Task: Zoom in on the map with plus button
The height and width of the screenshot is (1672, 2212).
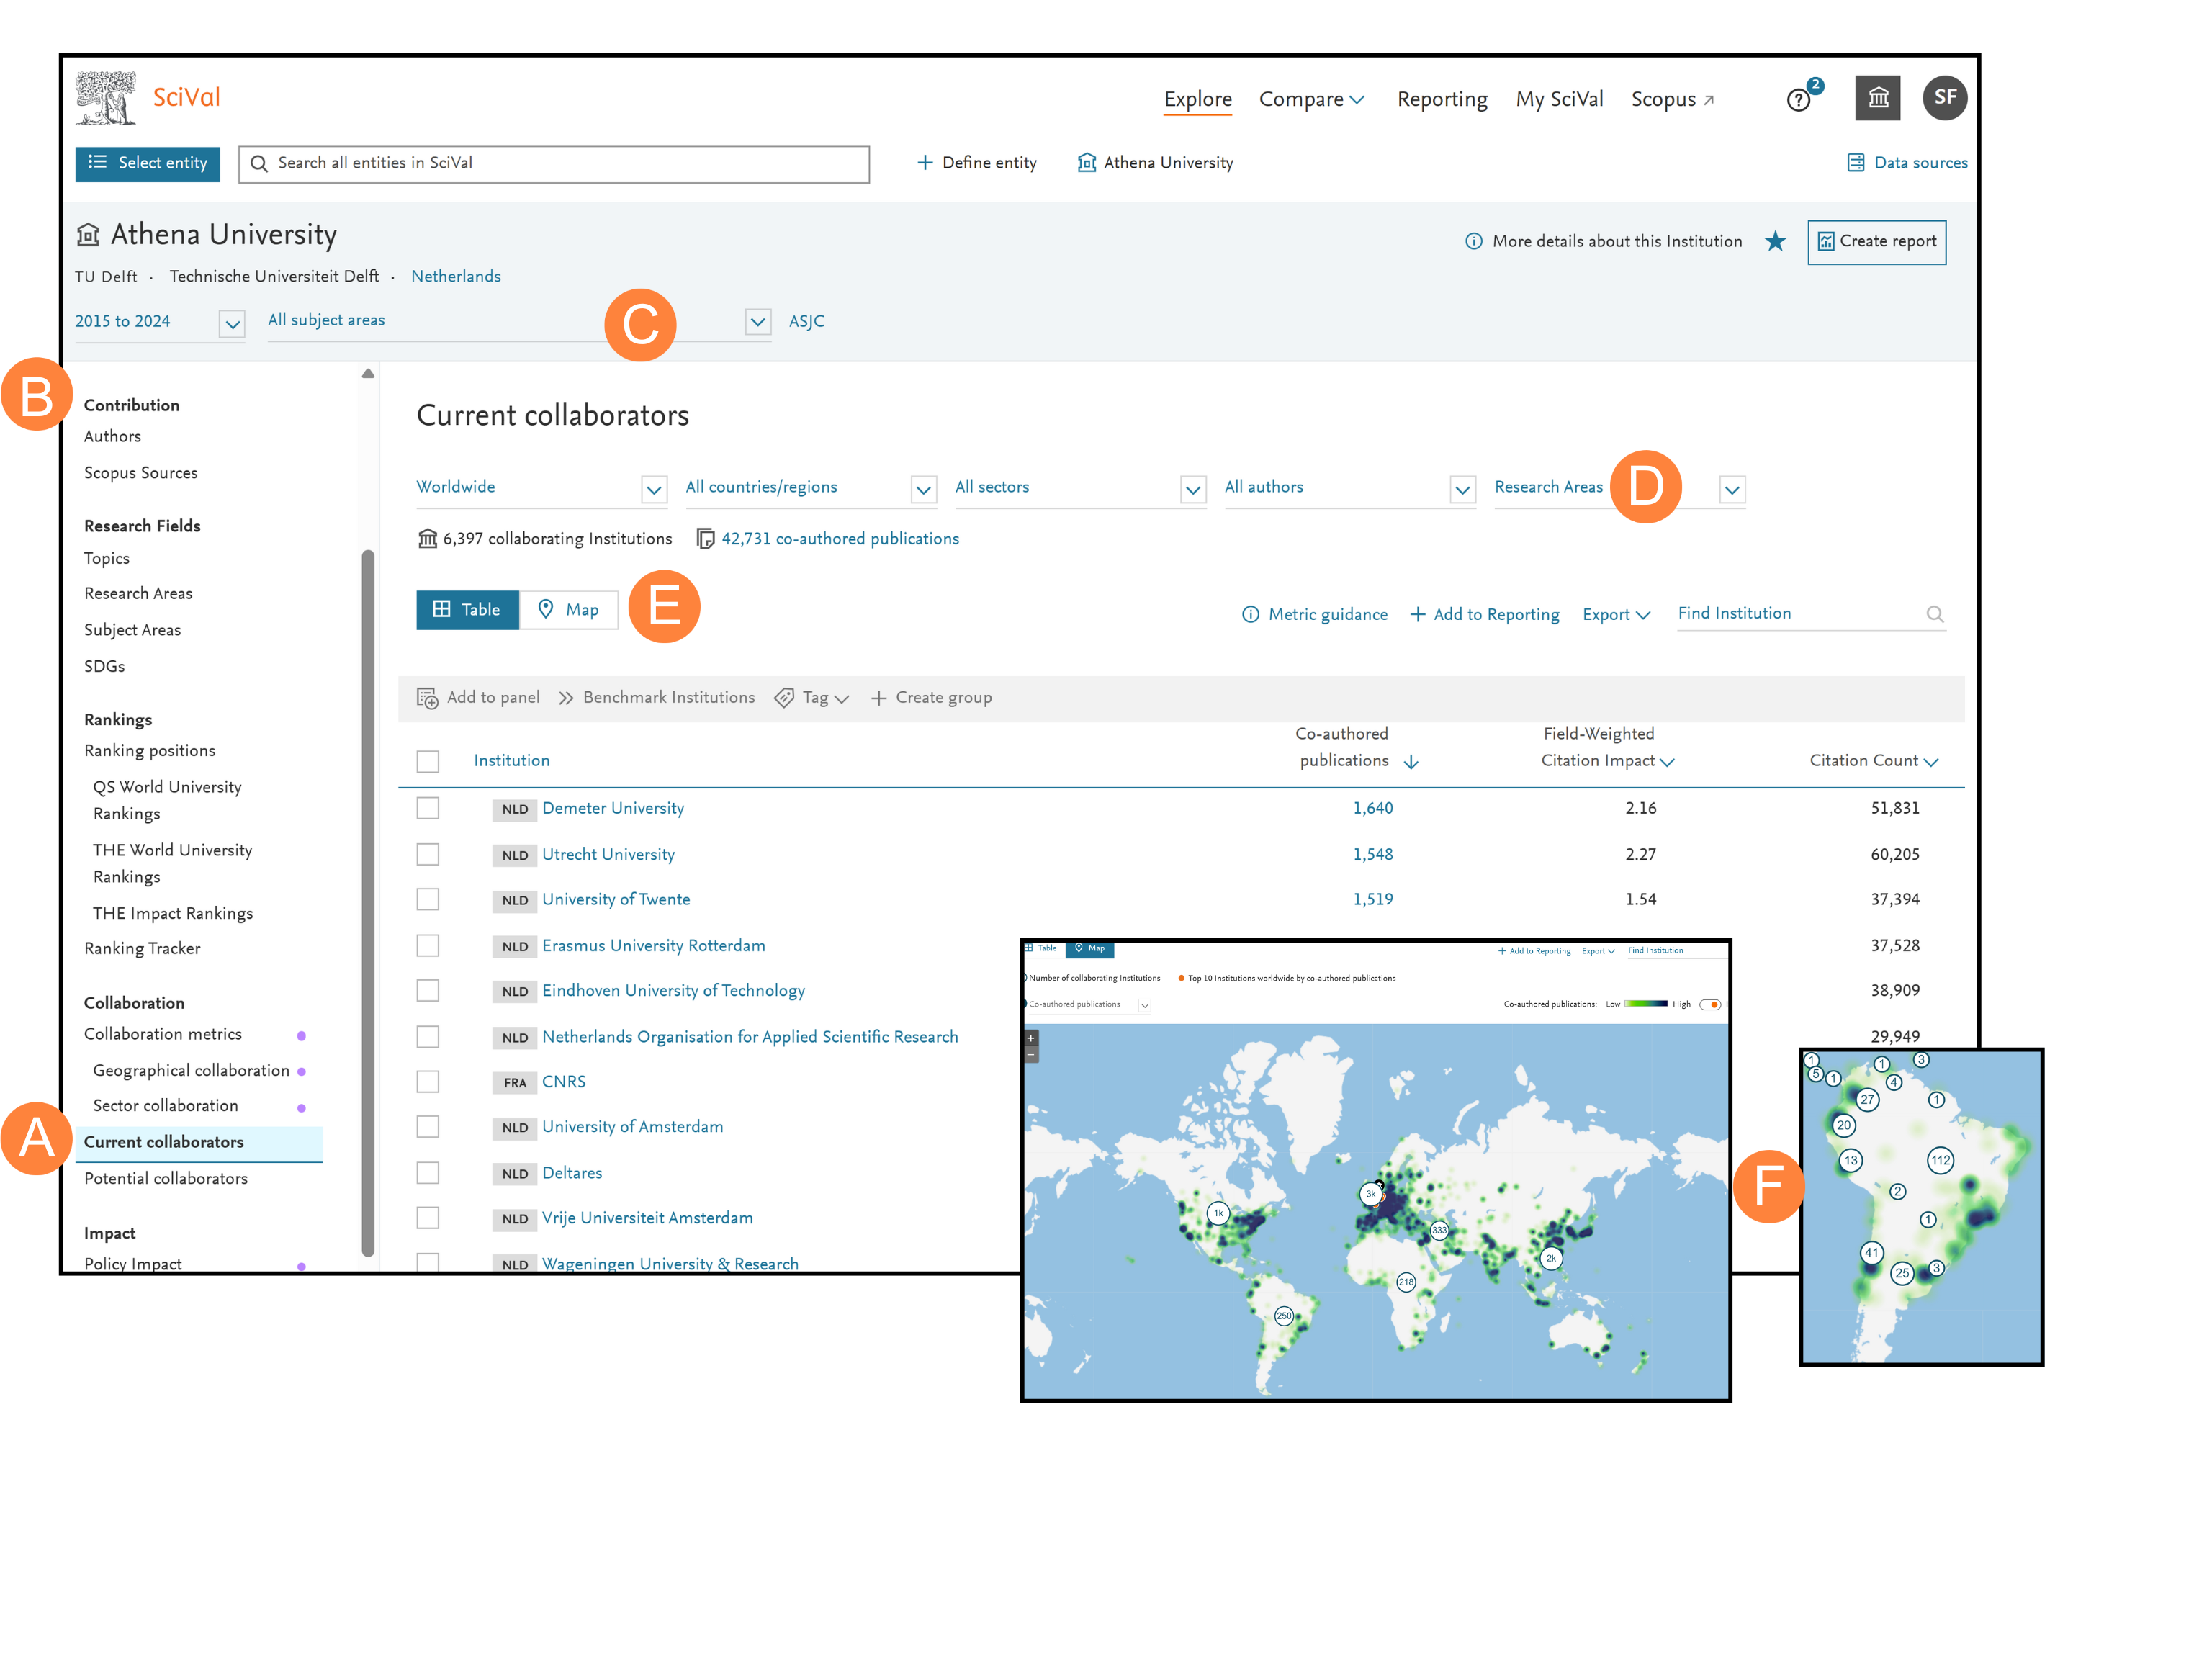Action: point(1031,1038)
